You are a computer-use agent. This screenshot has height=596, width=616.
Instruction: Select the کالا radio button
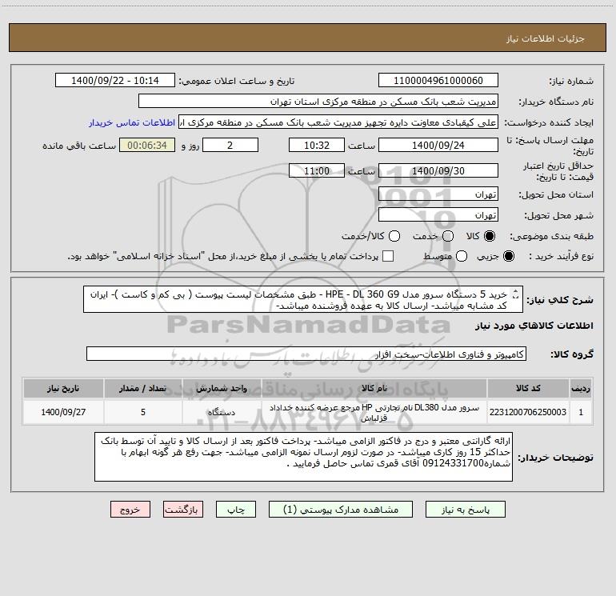click(x=490, y=236)
